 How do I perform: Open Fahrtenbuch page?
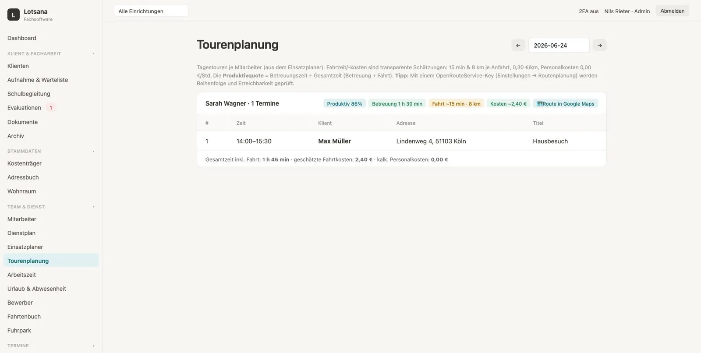[x=51, y=317]
